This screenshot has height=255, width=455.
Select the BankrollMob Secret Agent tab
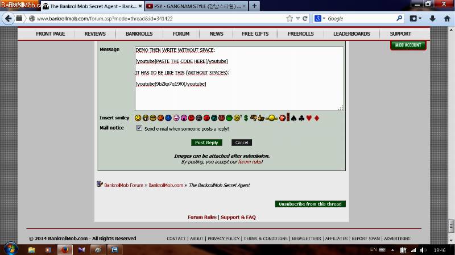coord(92,6)
